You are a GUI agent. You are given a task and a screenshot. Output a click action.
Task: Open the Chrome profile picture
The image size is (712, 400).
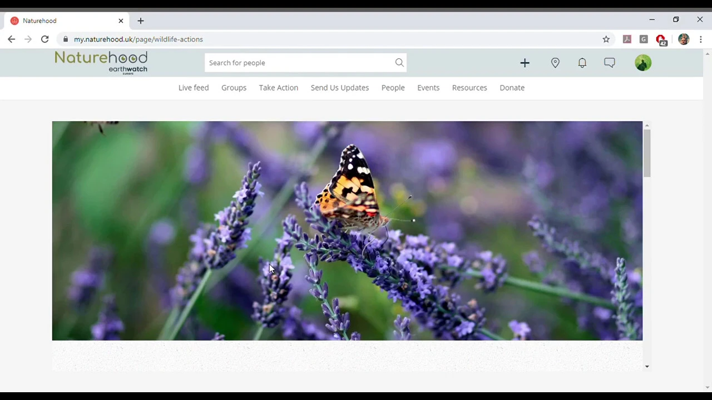click(684, 39)
